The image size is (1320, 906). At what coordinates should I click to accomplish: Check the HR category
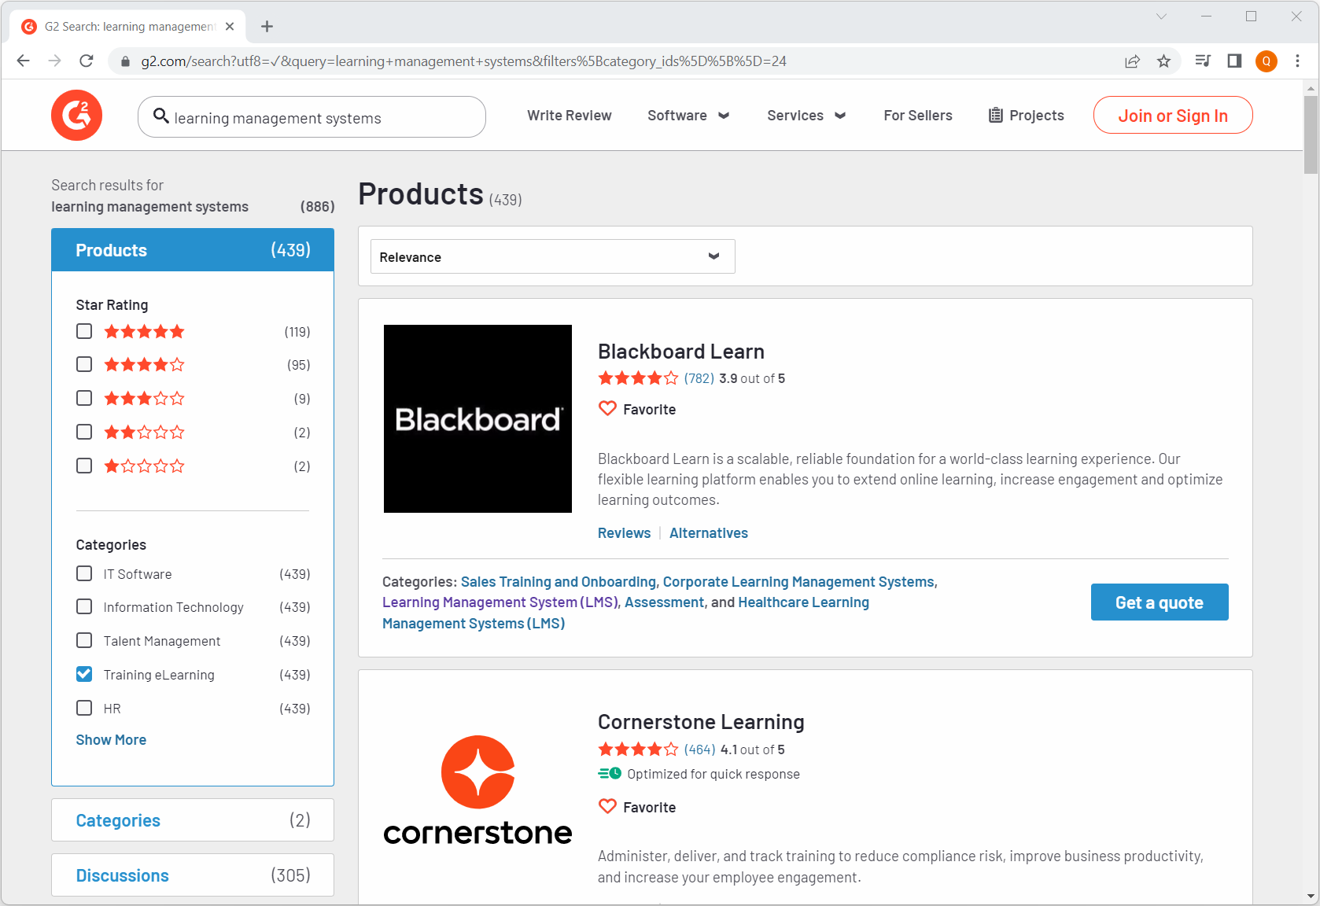point(84,708)
